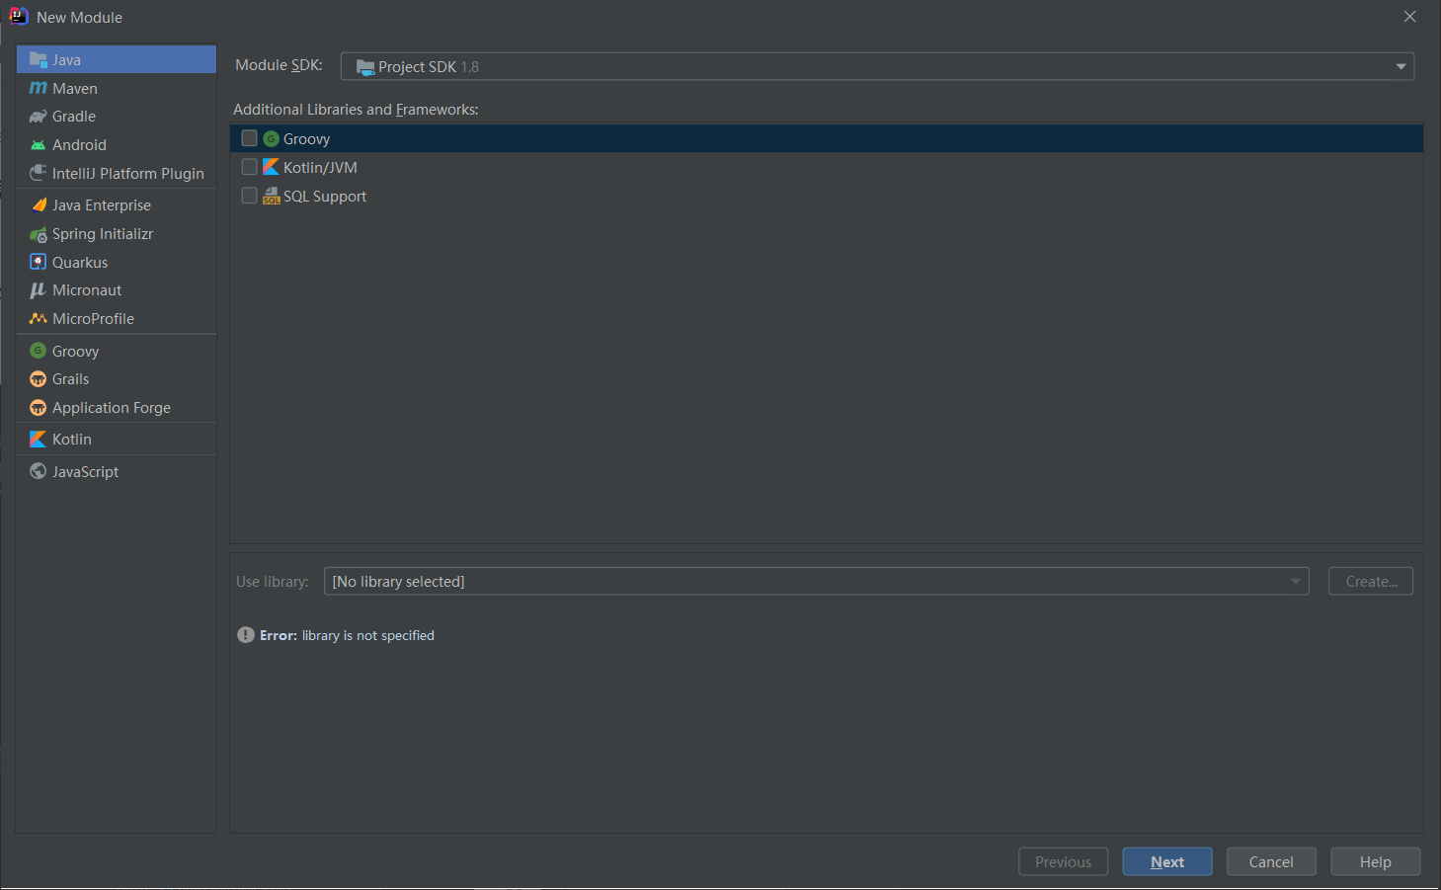Pick Java Enterprise module type

[x=117, y=205]
